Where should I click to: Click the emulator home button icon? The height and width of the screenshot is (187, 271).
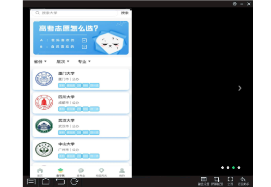point(46,182)
